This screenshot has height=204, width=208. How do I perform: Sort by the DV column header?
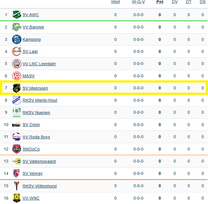tap(175, 2)
